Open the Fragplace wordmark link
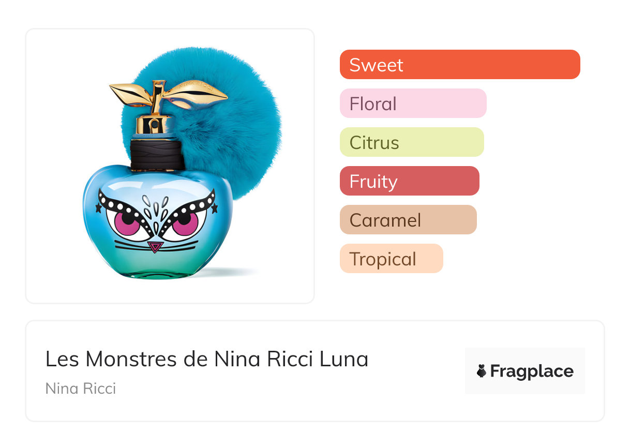 click(x=532, y=371)
